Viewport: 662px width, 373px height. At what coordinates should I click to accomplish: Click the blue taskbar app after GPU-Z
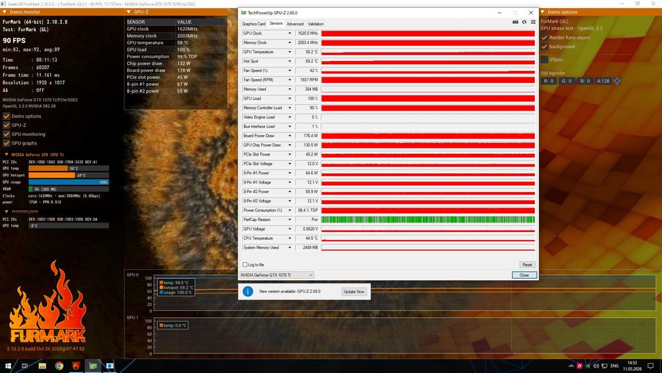(110, 366)
